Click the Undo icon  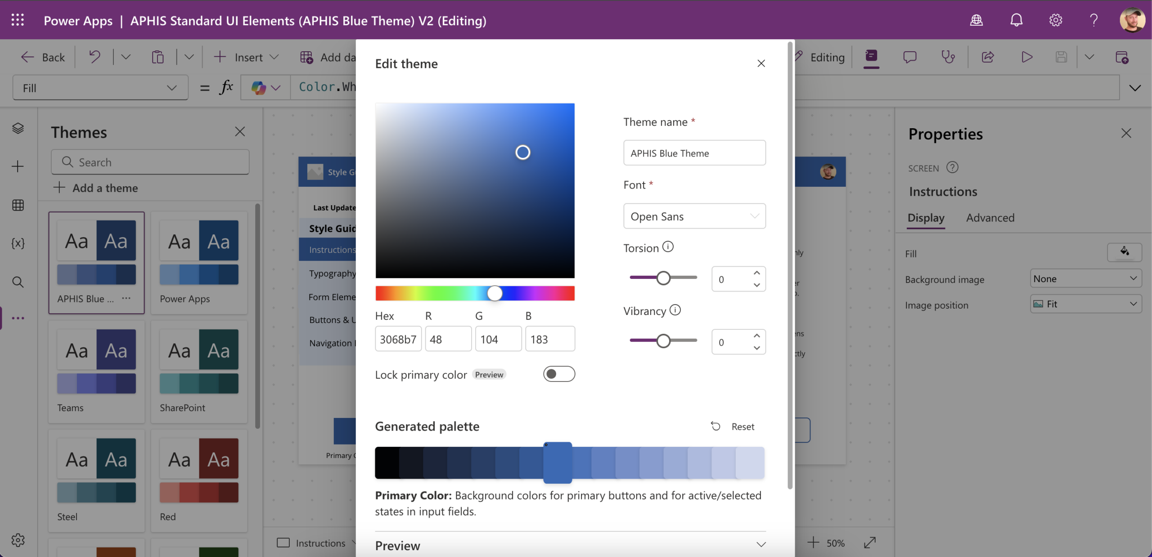click(94, 57)
